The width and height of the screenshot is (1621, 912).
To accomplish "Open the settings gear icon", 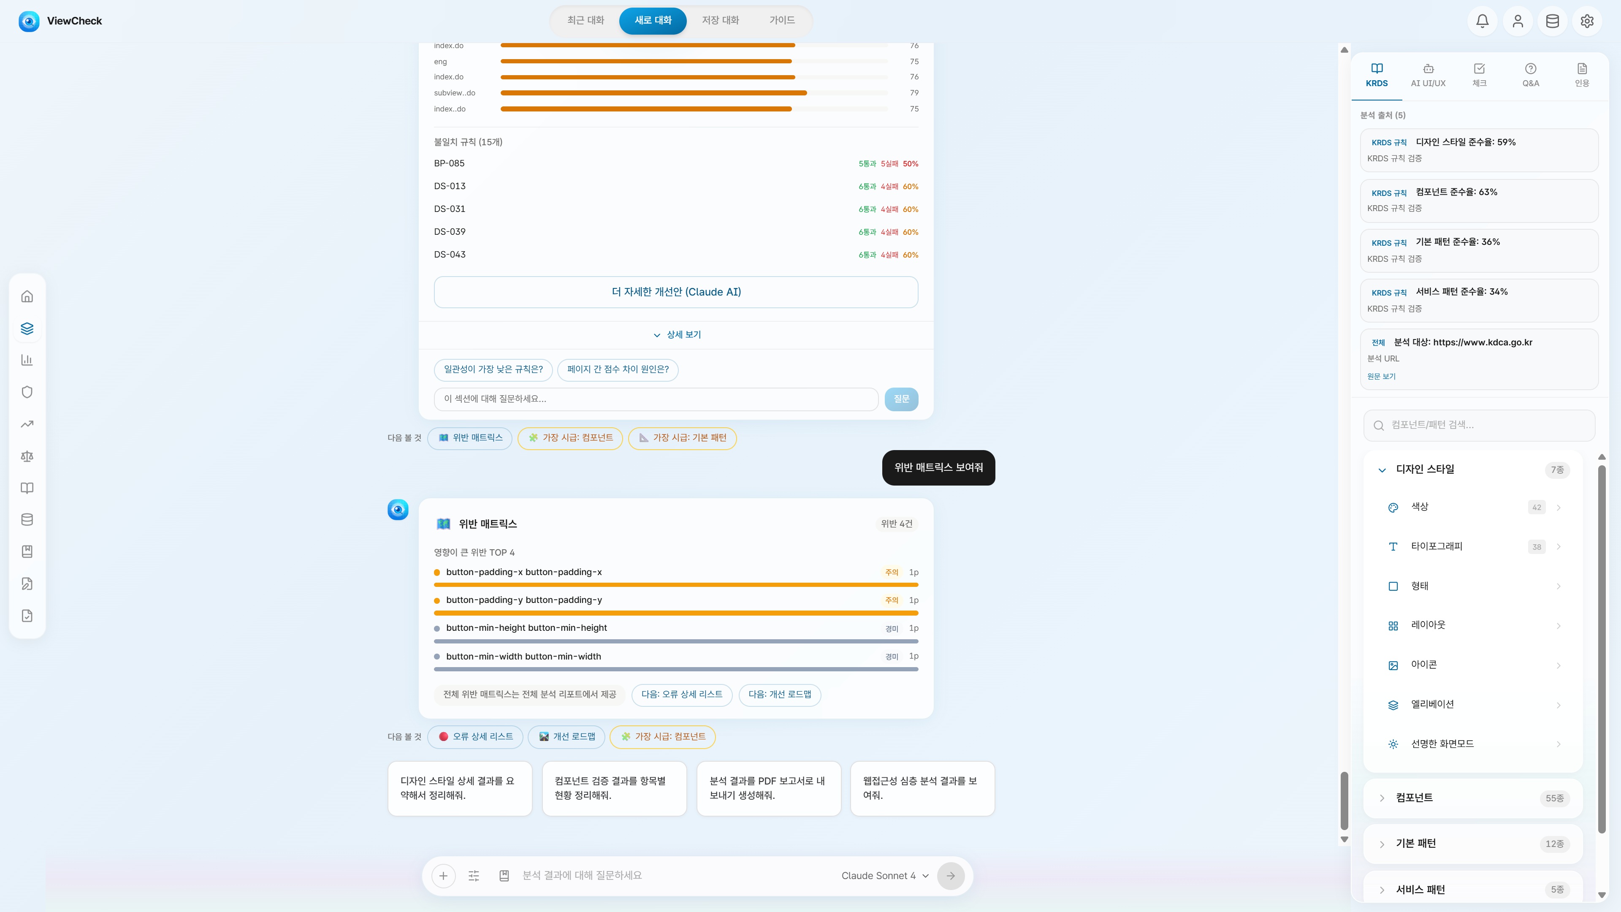I will click(1587, 21).
